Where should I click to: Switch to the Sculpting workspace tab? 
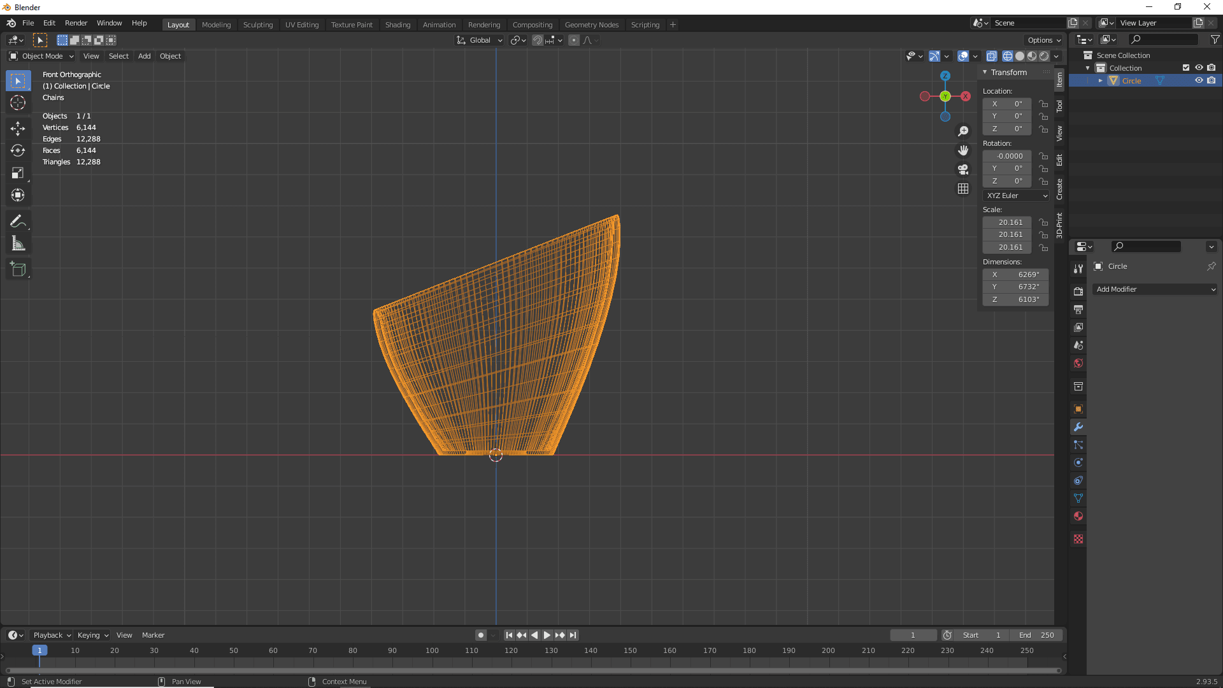(x=258, y=24)
